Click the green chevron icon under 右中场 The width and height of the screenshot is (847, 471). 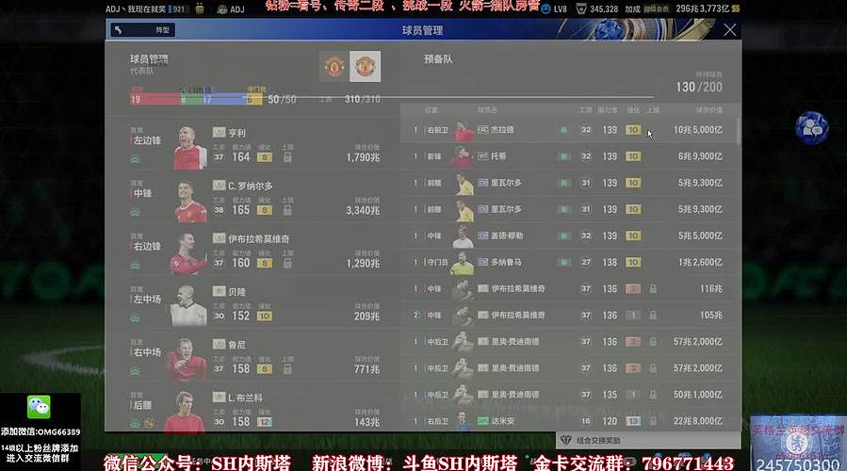pyautogui.click(x=135, y=371)
